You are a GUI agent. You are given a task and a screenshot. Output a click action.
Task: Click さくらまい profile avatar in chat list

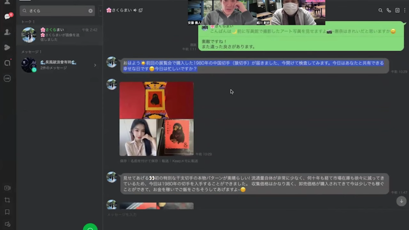(29, 35)
